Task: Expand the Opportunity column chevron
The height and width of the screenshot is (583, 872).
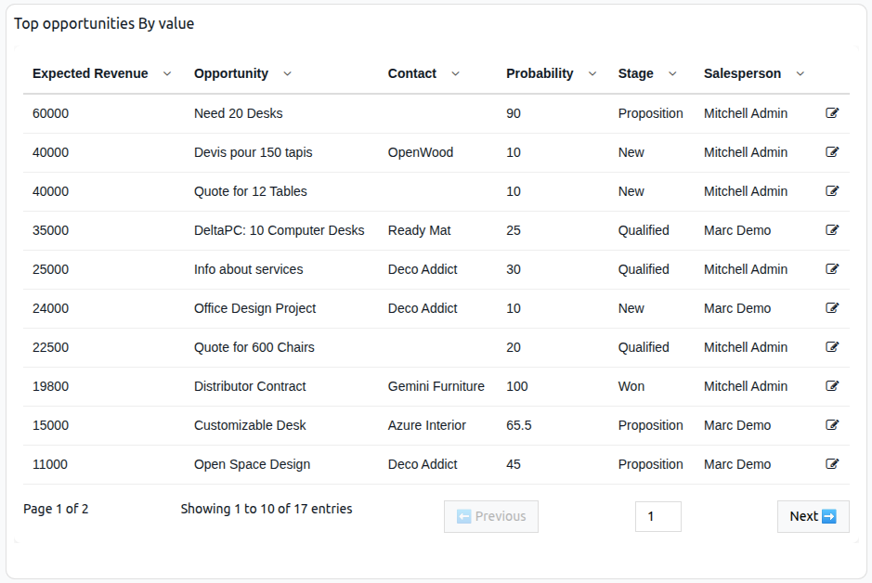Action: click(287, 74)
